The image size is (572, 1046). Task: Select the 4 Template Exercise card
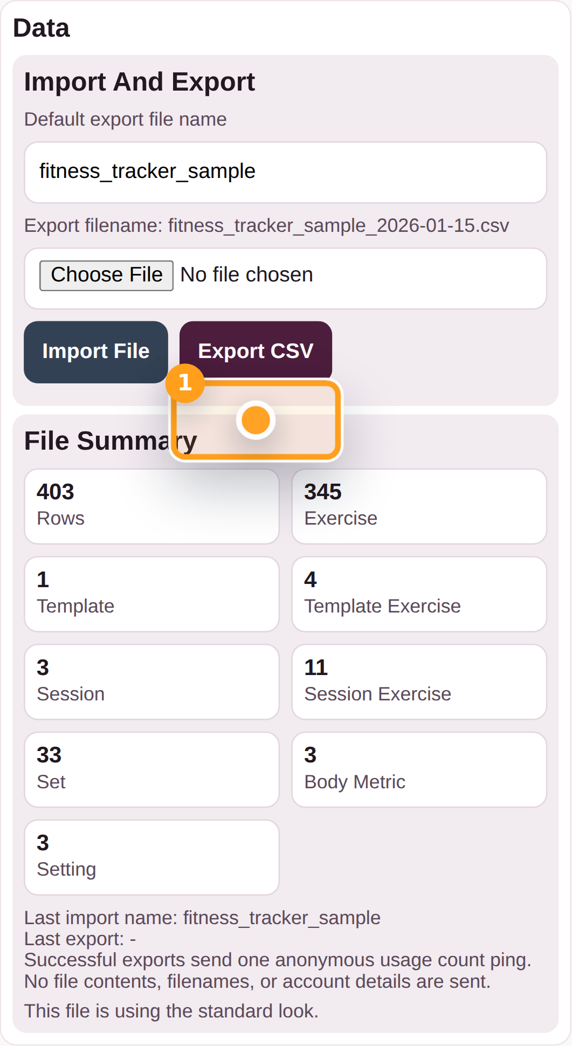point(419,594)
